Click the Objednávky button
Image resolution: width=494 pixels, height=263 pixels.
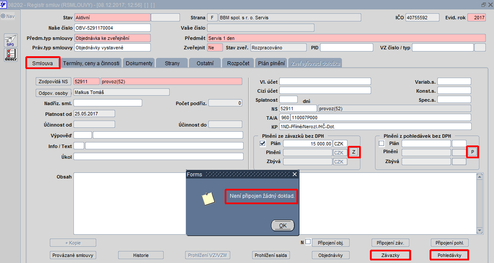[330, 255]
